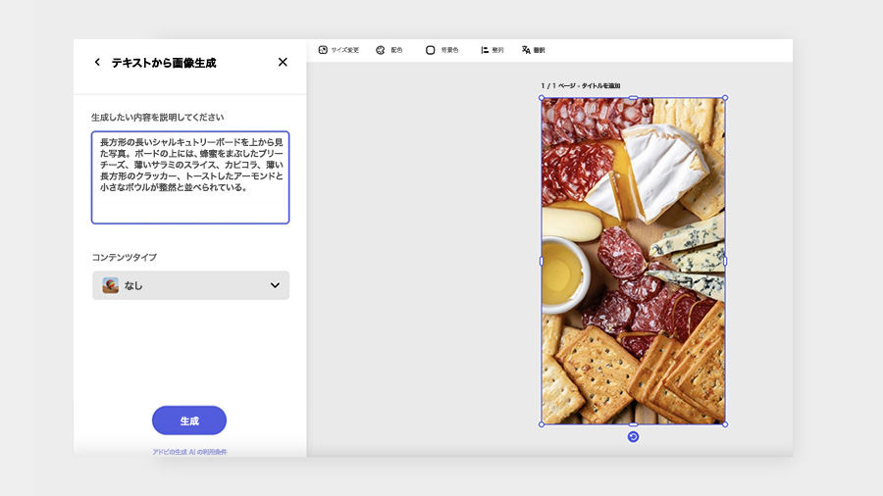Click the left edge middle selection handle

click(542, 261)
